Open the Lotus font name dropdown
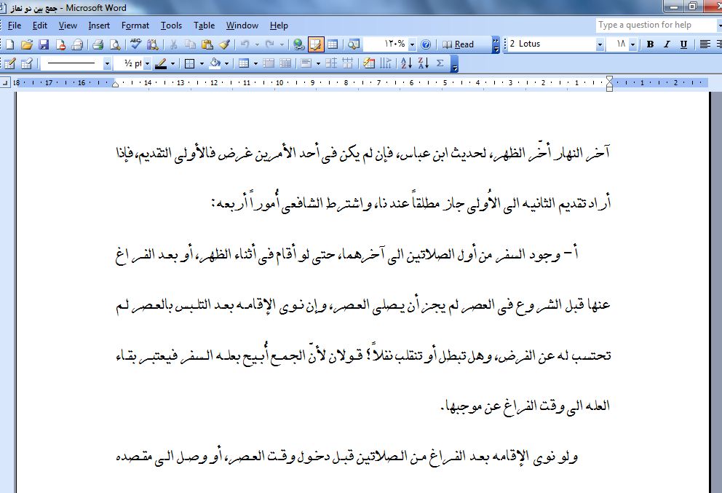 (x=600, y=44)
